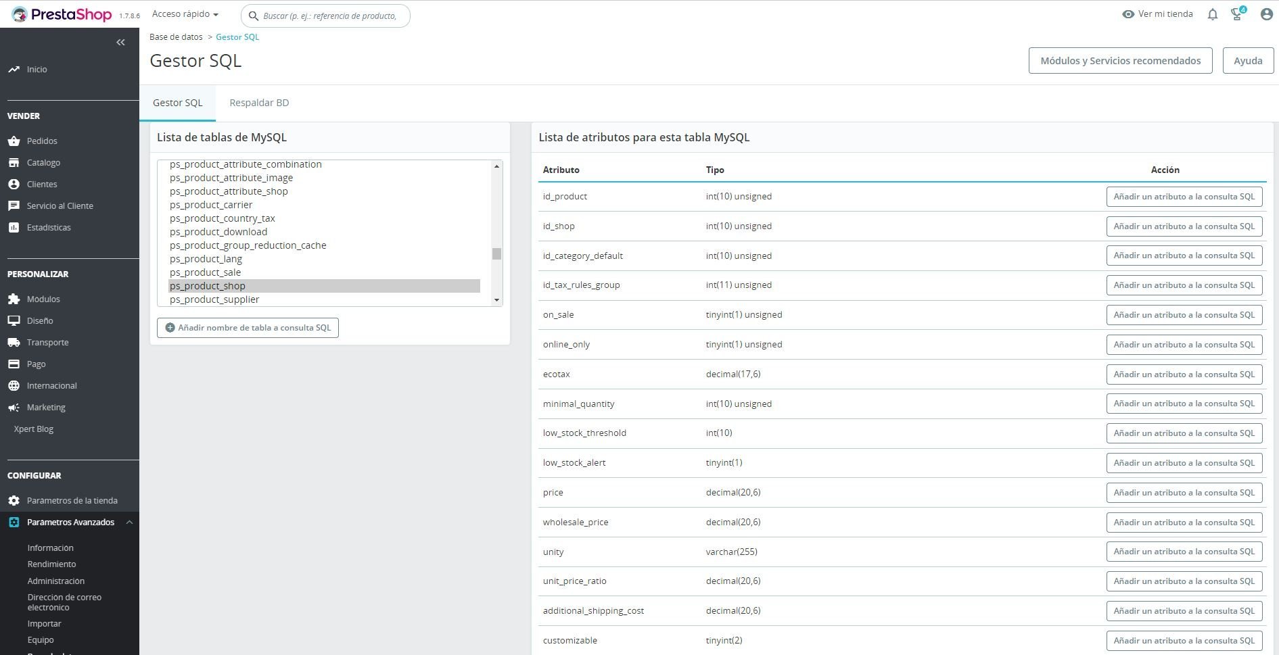
Task: Click Base de datos breadcrumb
Action: (x=176, y=37)
